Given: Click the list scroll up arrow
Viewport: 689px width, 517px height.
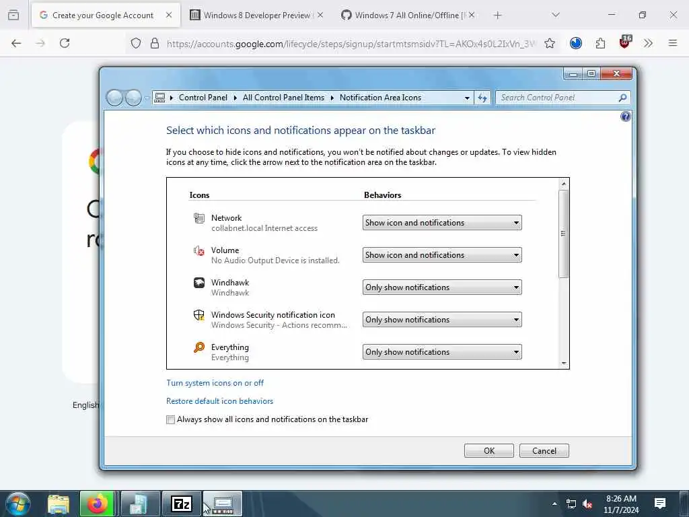Looking at the screenshot, I should click(564, 183).
